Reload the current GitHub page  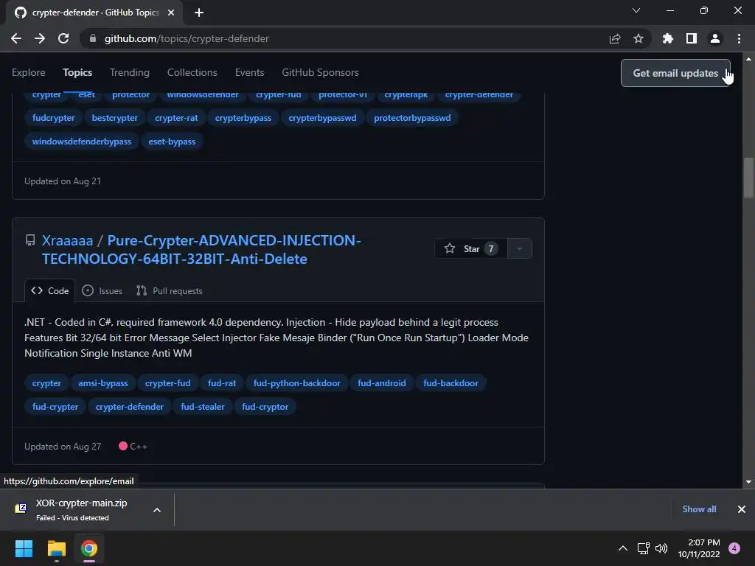[x=63, y=38]
